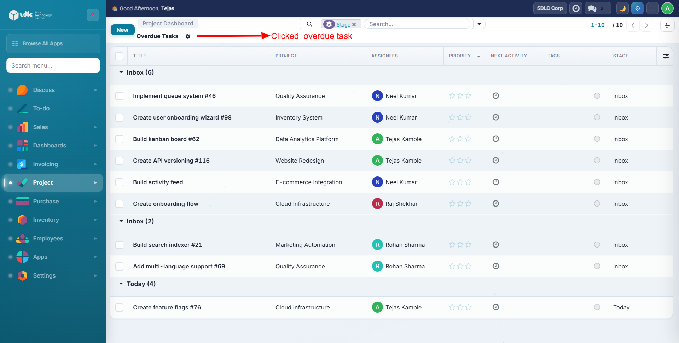Click the gear icon beside Overdue Tasks
679x343 pixels.
tap(188, 36)
